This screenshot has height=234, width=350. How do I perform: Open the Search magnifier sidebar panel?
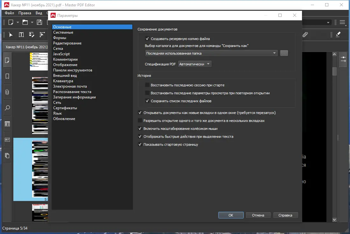coord(7,108)
